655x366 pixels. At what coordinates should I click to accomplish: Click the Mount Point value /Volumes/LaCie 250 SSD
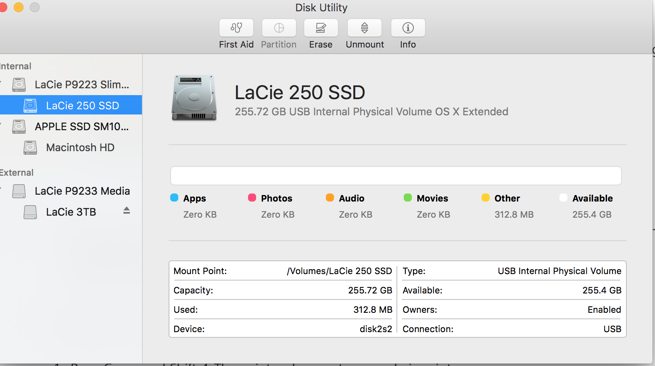point(339,271)
